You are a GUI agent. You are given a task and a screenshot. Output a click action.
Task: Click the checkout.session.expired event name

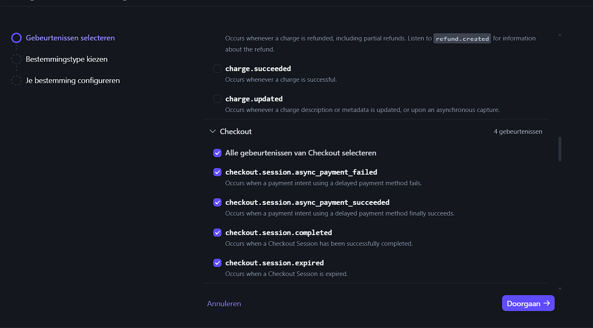pos(274,263)
